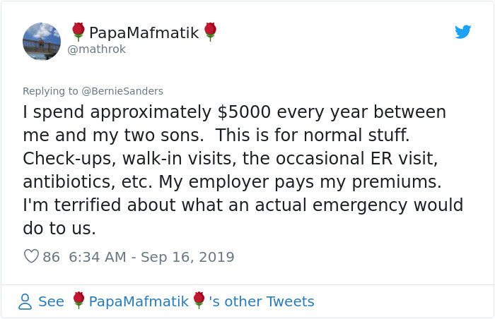Click the word See in the footer link
Viewport: 495px width, 319px height.
click(x=51, y=301)
